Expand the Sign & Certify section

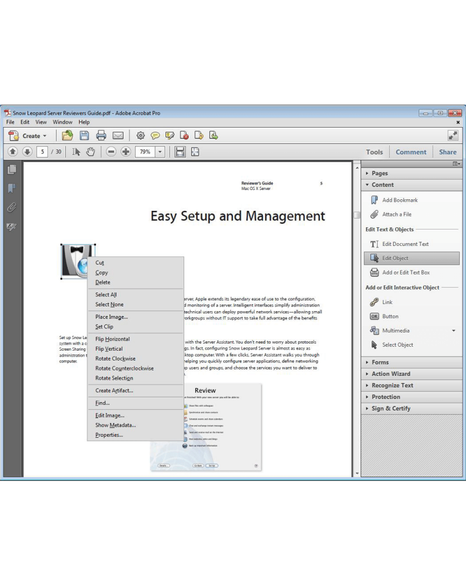411,408
